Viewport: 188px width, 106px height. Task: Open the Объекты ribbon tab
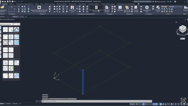point(11,4)
